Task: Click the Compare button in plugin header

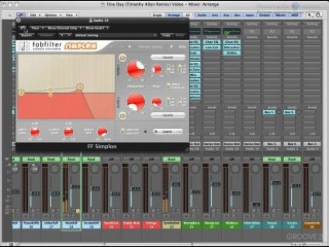Action: 46,35
